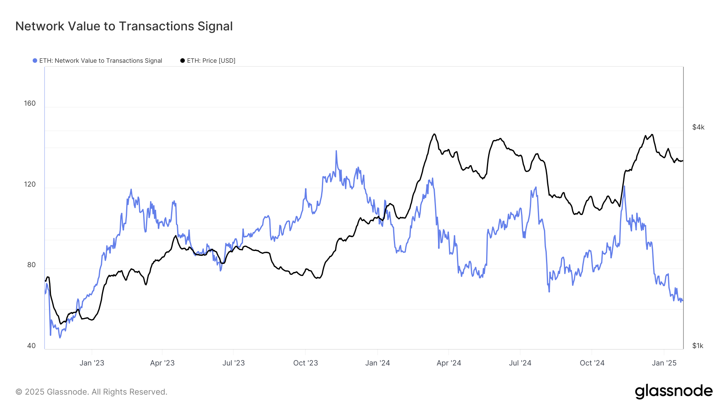Select the Jul '24 date label
The height and width of the screenshot is (410, 728).
(x=520, y=363)
